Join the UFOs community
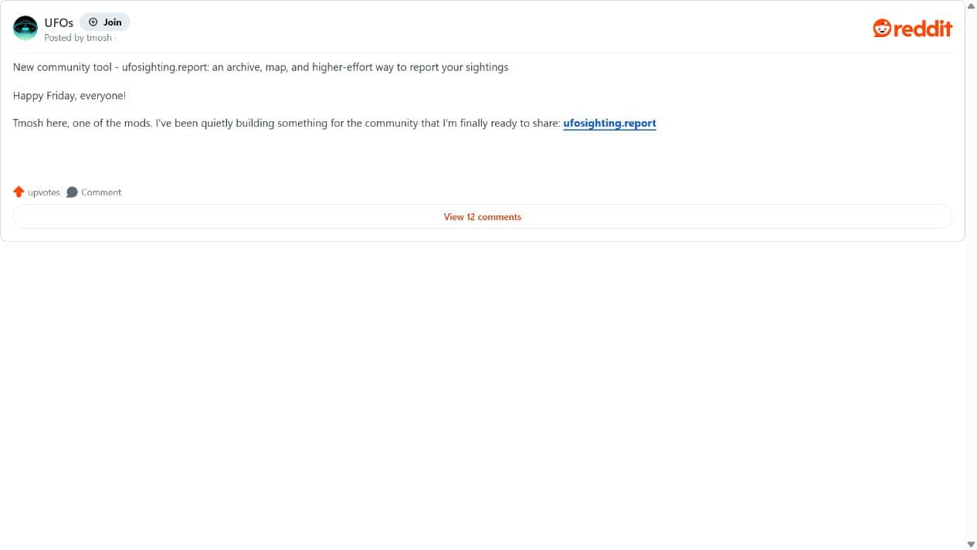Screen dimensions: 977x550 click(105, 22)
